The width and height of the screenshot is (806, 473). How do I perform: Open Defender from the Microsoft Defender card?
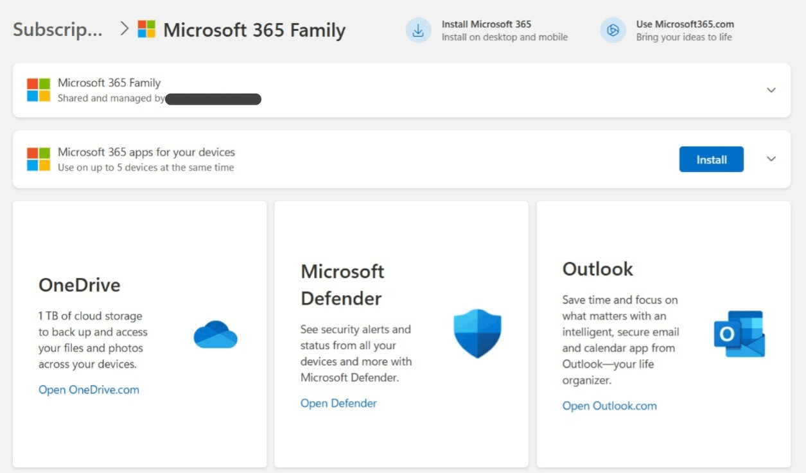pos(338,402)
